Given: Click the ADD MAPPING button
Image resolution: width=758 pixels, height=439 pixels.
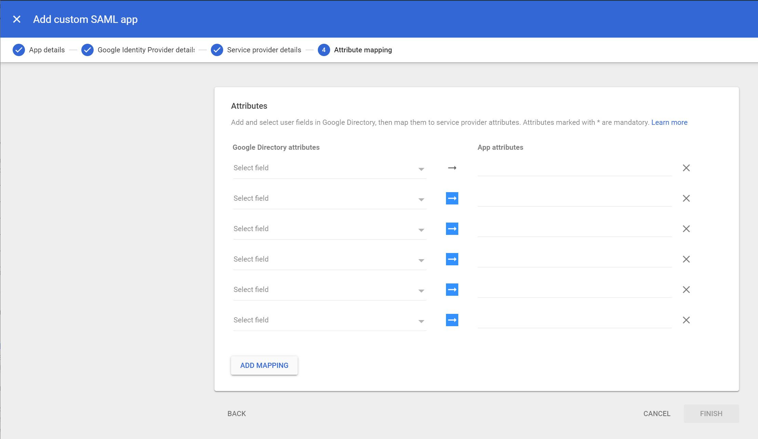Looking at the screenshot, I should point(264,365).
